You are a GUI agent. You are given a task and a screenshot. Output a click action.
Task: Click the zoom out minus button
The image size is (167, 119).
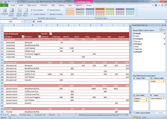click(148, 117)
